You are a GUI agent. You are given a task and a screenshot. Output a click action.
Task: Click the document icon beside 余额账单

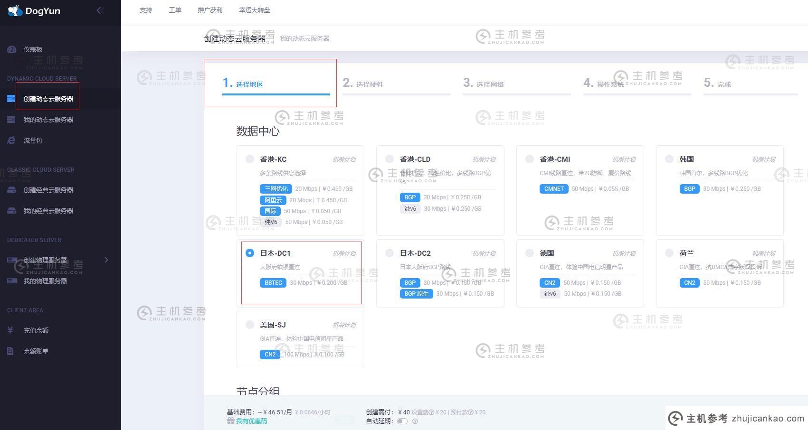[10, 351]
